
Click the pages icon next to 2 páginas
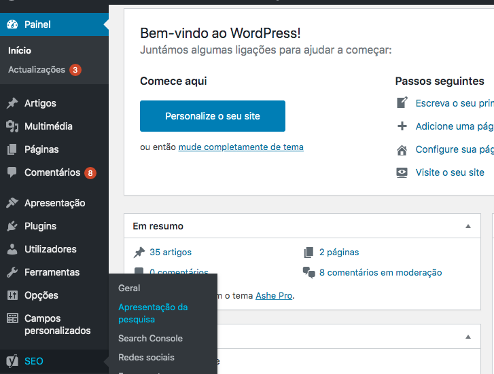tap(308, 253)
